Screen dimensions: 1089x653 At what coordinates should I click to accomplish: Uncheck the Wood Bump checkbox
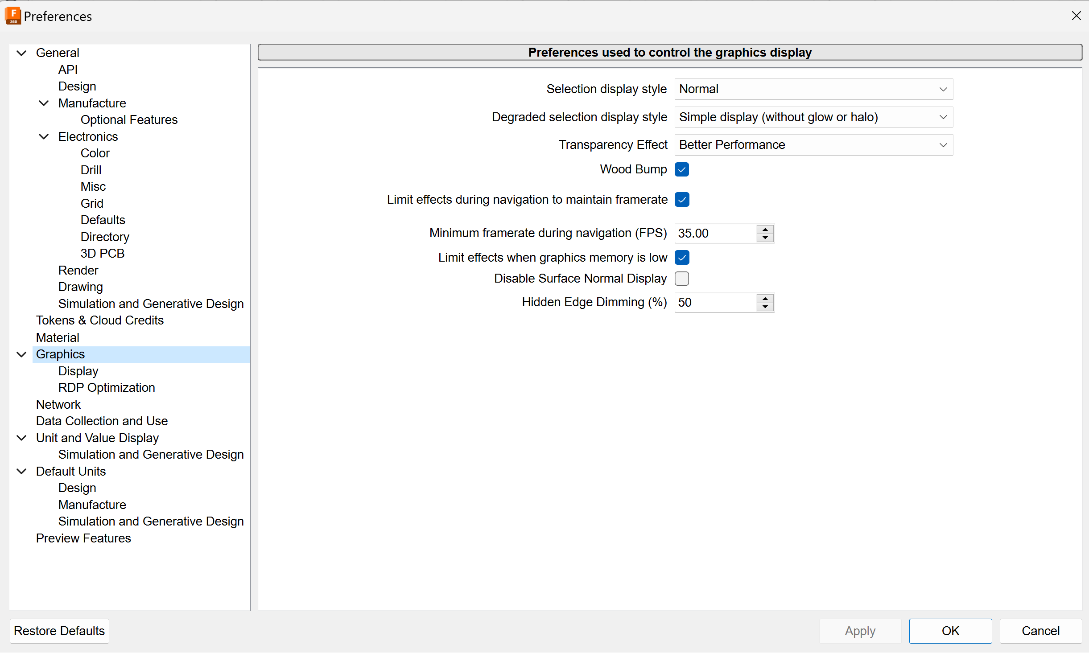[681, 169]
